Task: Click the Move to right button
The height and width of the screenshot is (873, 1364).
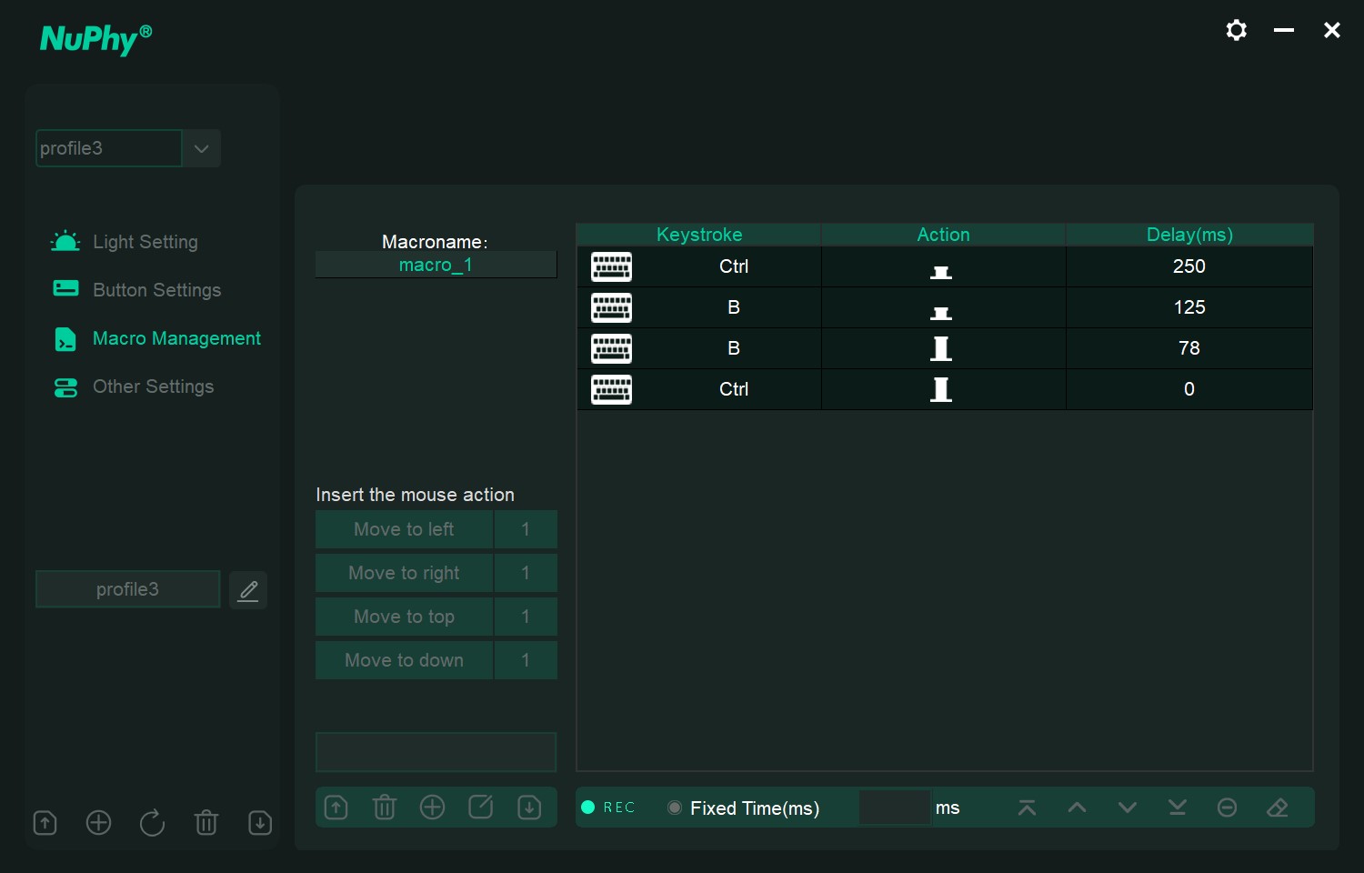Action: (404, 573)
